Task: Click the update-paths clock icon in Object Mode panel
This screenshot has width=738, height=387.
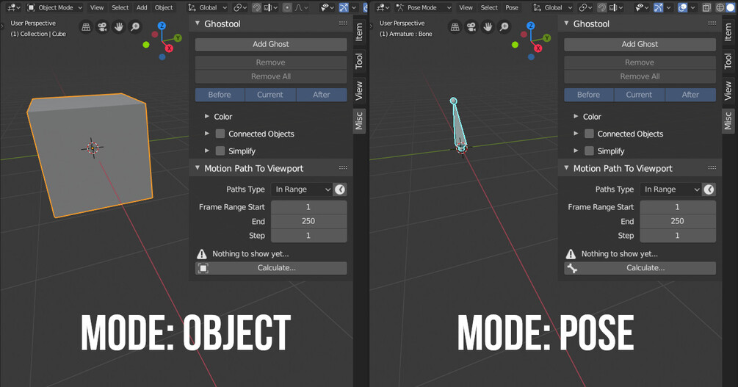Action: [x=340, y=189]
